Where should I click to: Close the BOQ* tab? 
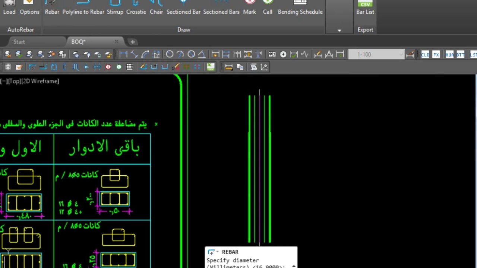tap(117, 42)
